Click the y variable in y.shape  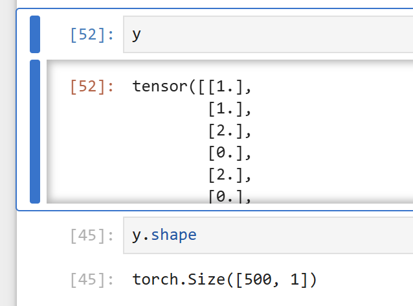137,235
